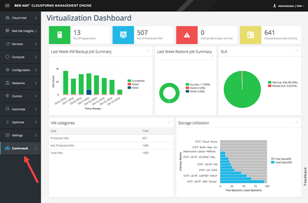
Task: Click the Success: 1 (100%) legend entry
Action: [x=198, y=84]
